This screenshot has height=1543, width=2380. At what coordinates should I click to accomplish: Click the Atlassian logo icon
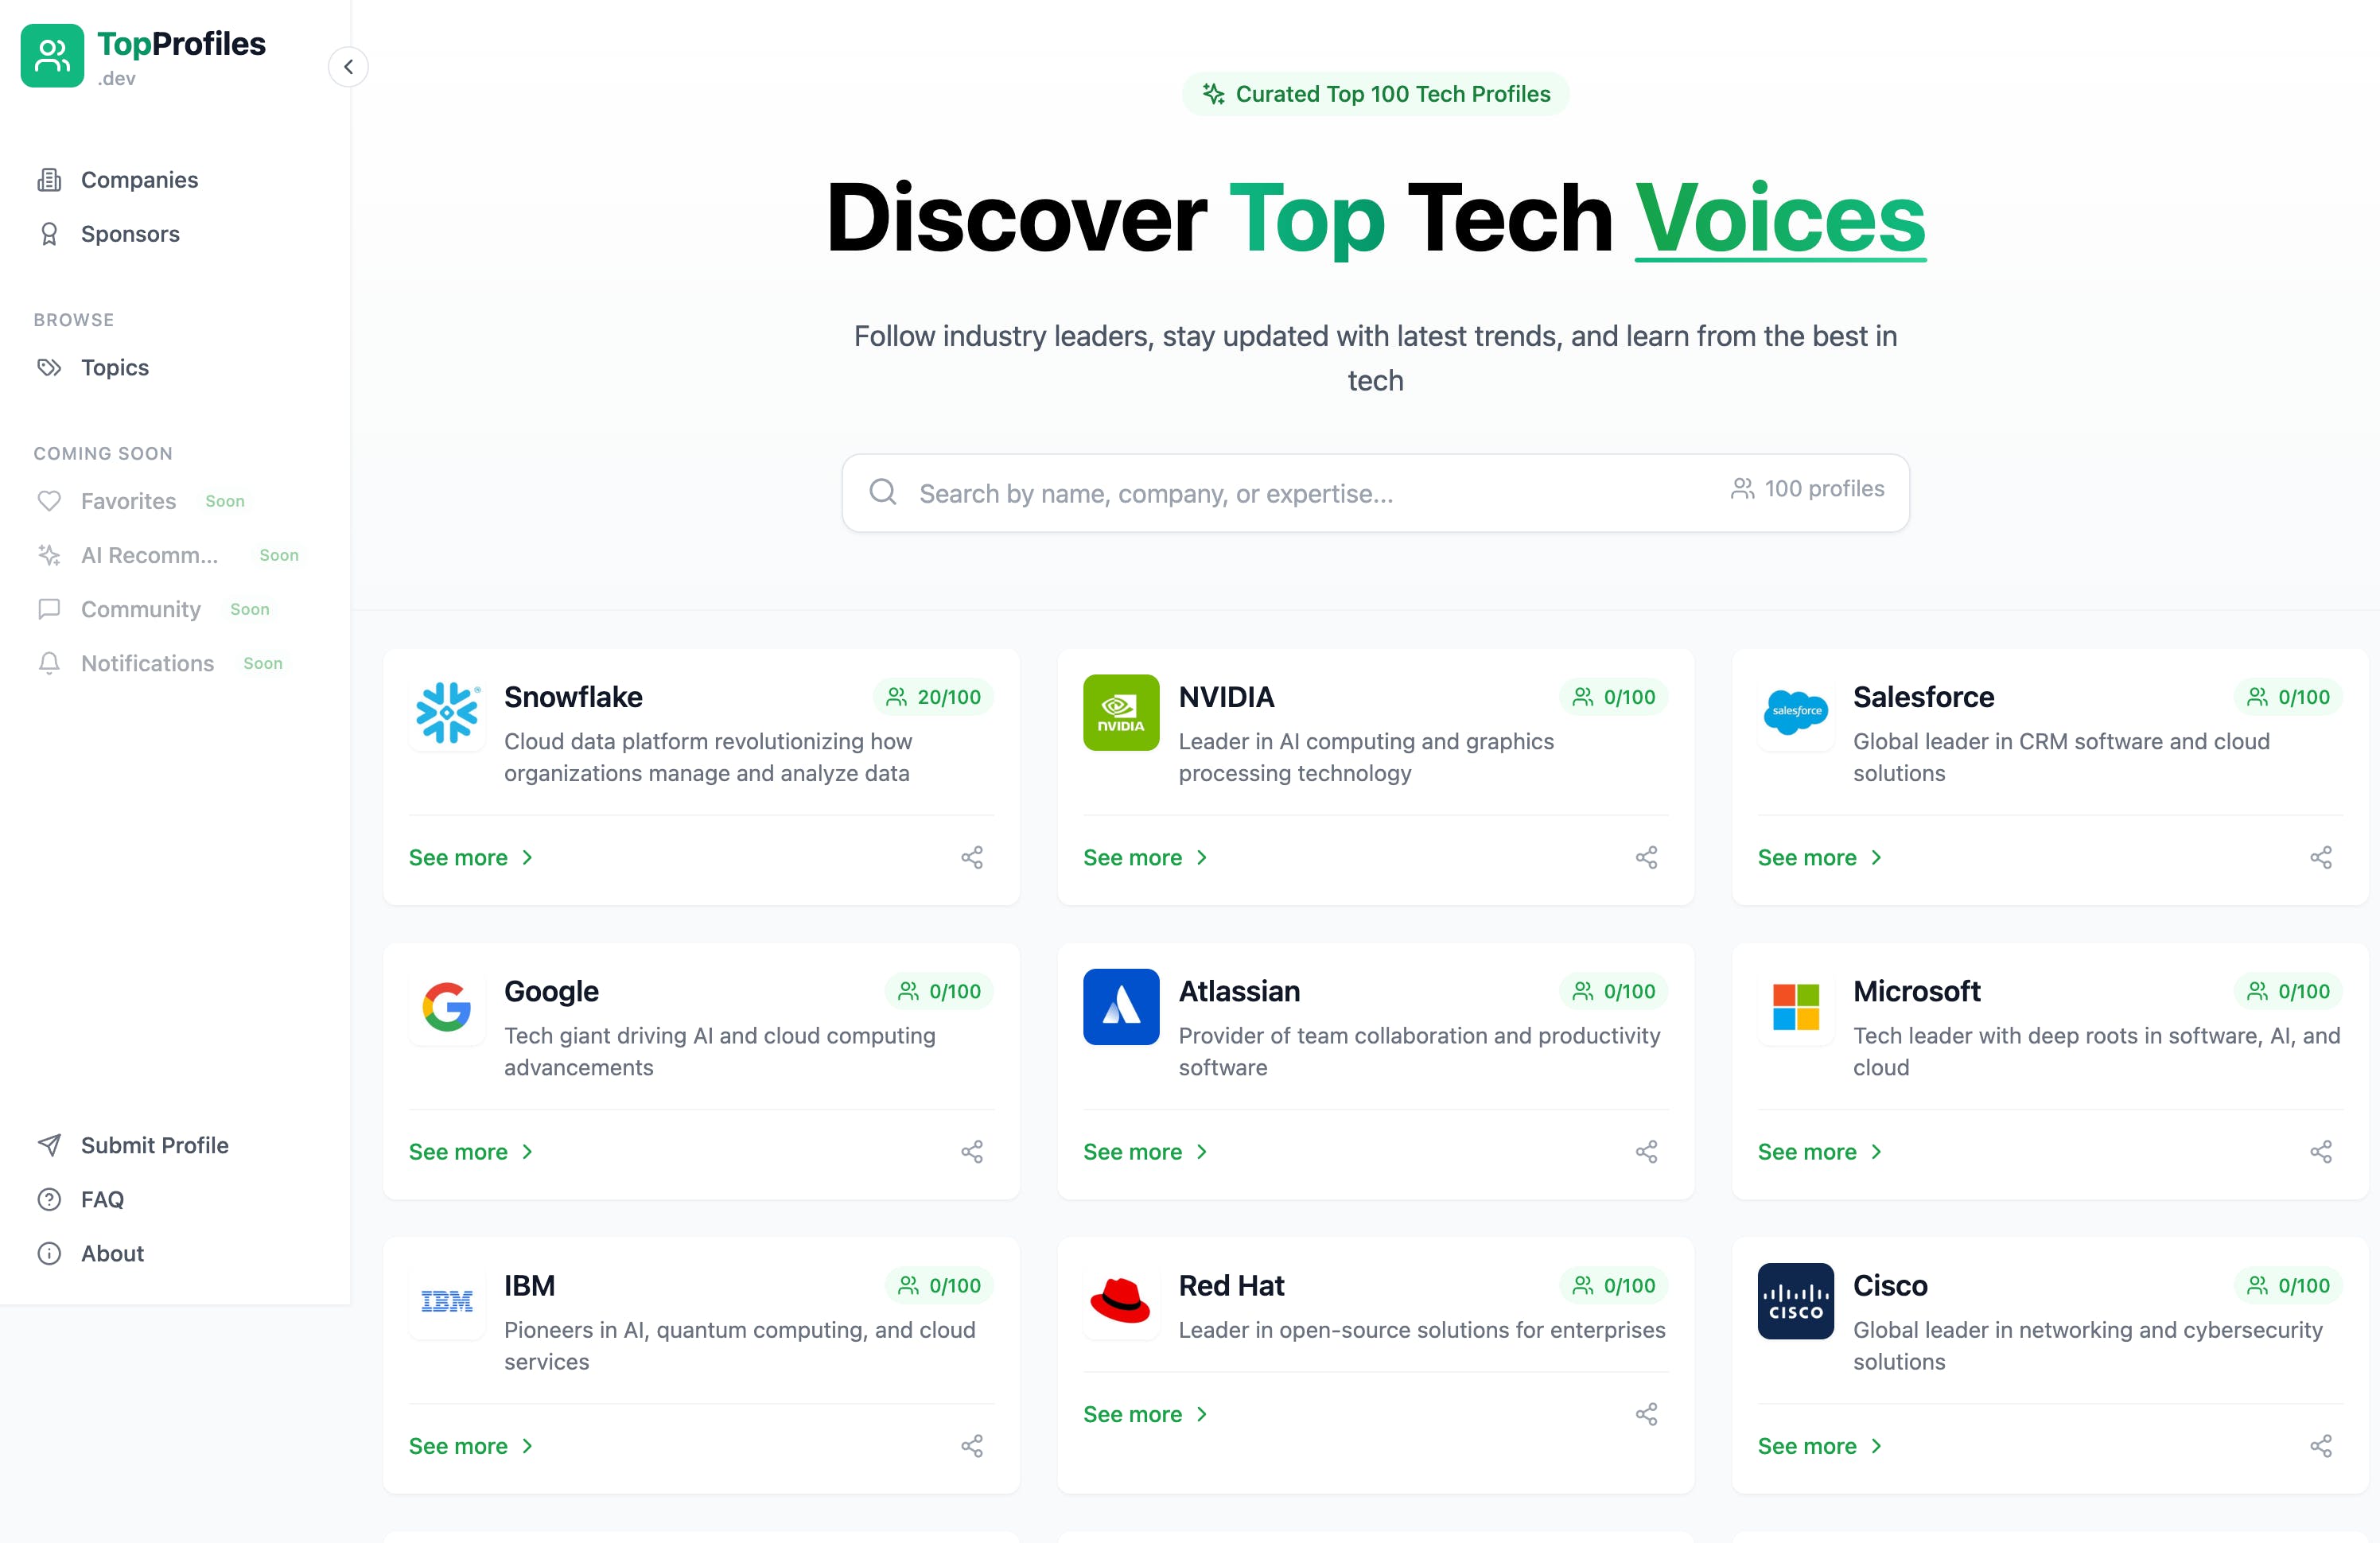1122,1007
